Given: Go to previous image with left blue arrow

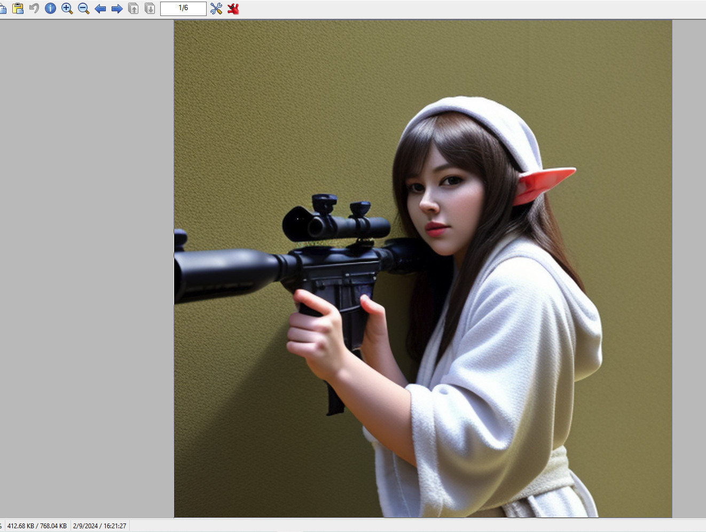Looking at the screenshot, I should point(100,9).
